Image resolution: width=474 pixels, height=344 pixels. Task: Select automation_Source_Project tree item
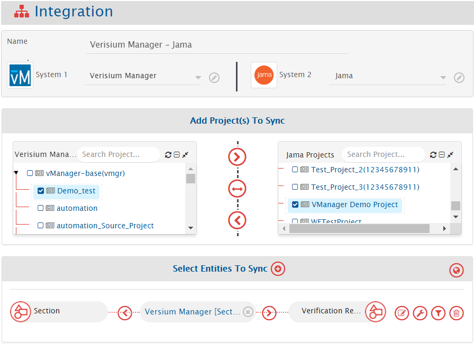[105, 226]
